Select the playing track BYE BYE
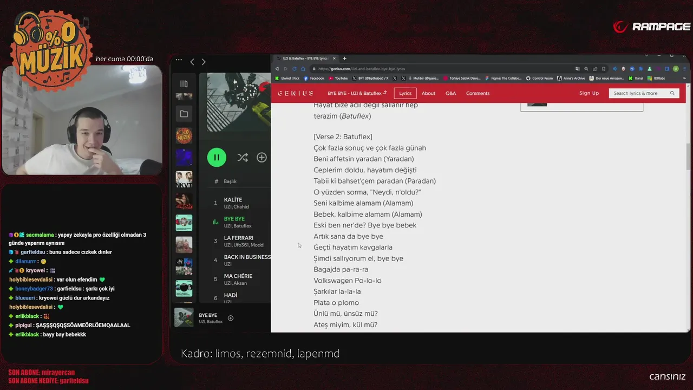The height and width of the screenshot is (390, 693). pyautogui.click(x=234, y=219)
